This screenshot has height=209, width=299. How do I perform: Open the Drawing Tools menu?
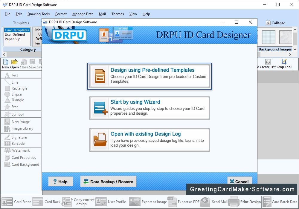click(x=39, y=14)
